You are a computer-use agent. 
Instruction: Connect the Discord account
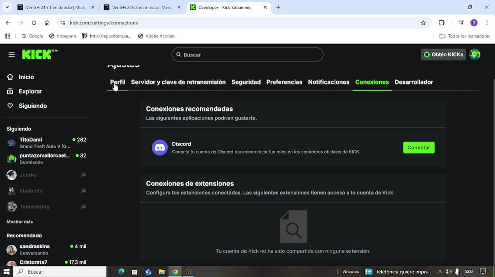click(x=419, y=148)
